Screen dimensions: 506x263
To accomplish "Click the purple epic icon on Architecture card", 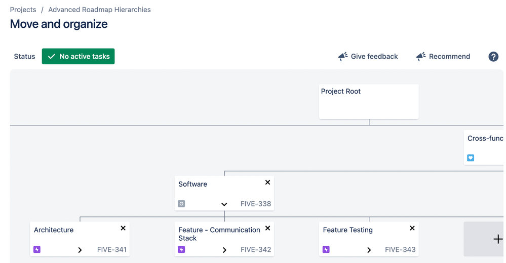I will [37, 249].
